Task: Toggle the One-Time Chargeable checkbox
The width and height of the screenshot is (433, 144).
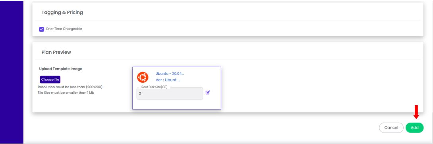Action: 42,29
